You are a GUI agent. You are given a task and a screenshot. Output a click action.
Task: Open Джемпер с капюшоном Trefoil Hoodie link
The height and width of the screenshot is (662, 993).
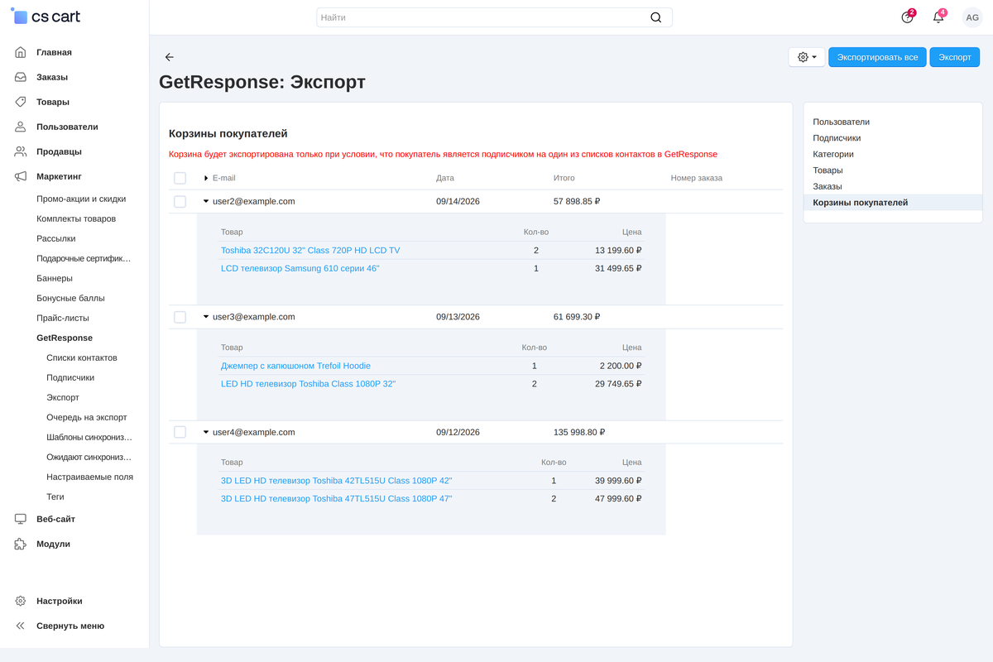click(x=295, y=366)
